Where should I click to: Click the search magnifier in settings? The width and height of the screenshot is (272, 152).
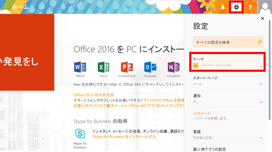pos(260,42)
